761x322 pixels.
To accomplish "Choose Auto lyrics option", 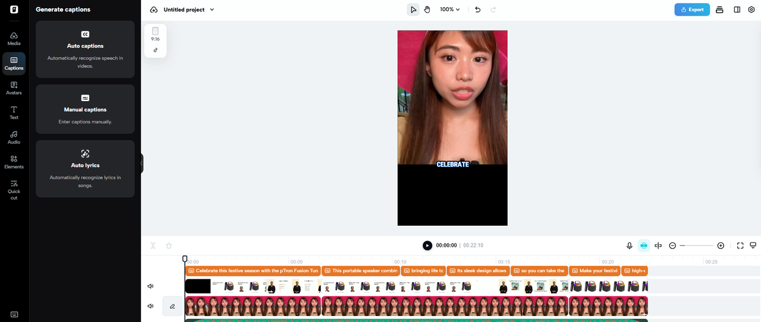I will click(x=85, y=169).
